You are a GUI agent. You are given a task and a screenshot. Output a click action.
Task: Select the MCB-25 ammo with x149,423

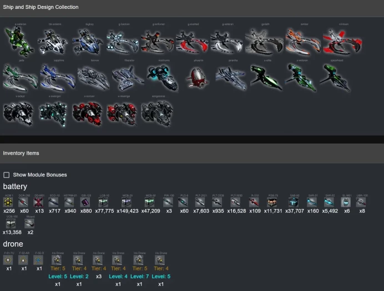pos(127,202)
